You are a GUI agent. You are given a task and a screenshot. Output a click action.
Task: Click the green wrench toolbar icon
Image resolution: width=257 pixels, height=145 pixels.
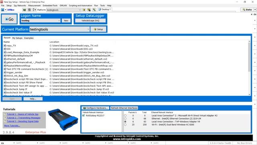click(x=94, y=10)
